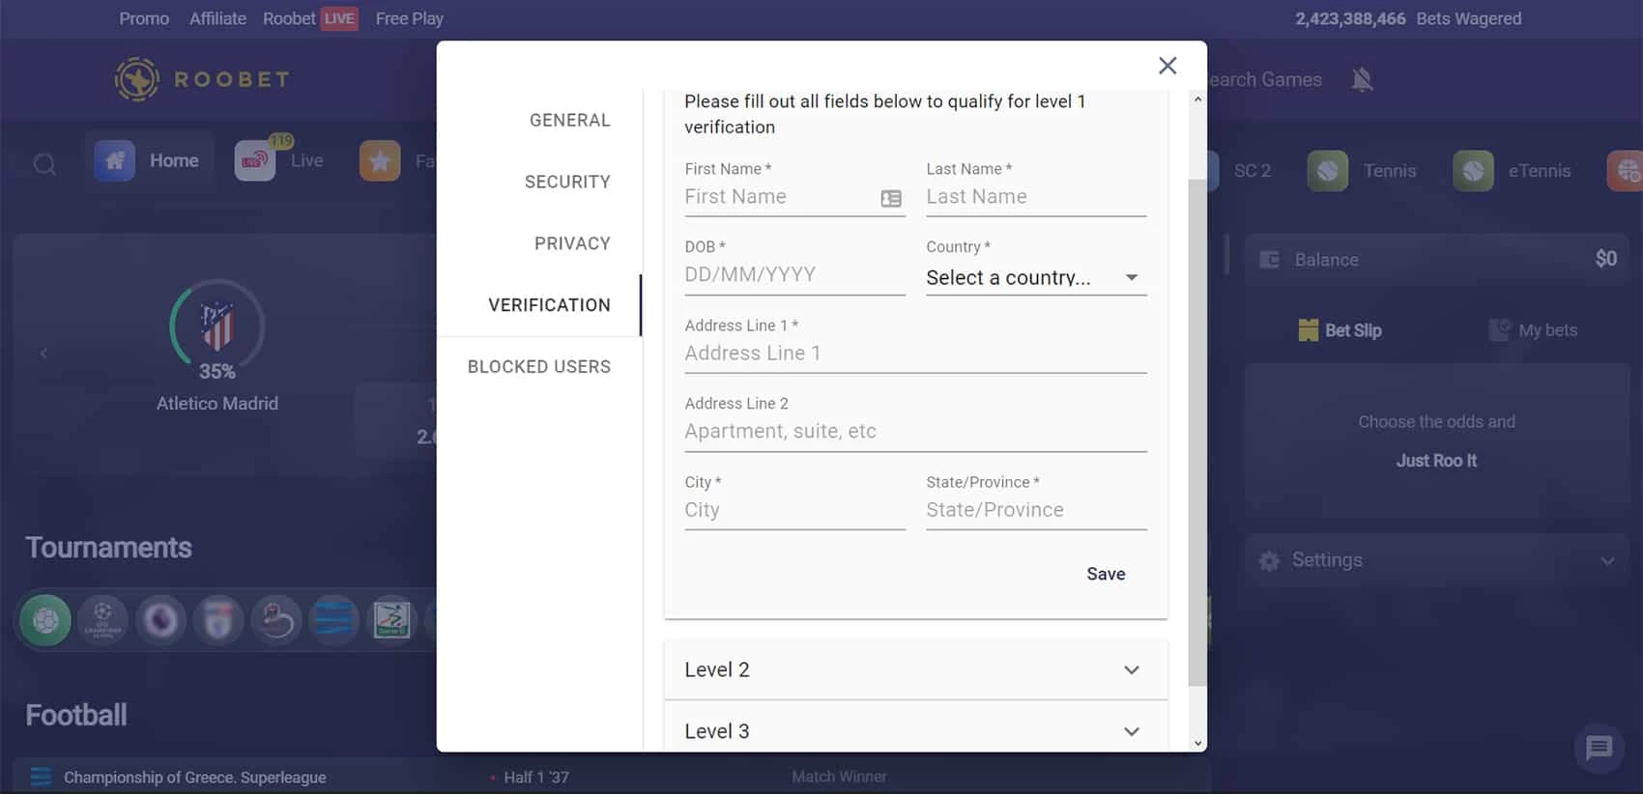Screen dimensions: 1643x794
Task: Select the Champions League tournament icon
Action: point(102,620)
